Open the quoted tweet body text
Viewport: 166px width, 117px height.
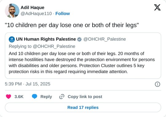pos(82,63)
